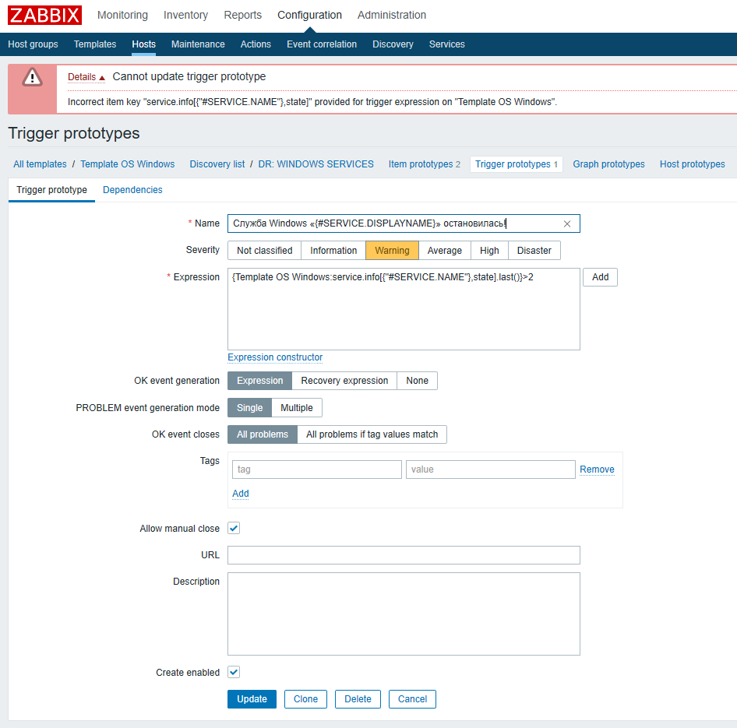This screenshot has width=737, height=728.
Task: Add a new tag row
Action: pyautogui.click(x=241, y=494)
